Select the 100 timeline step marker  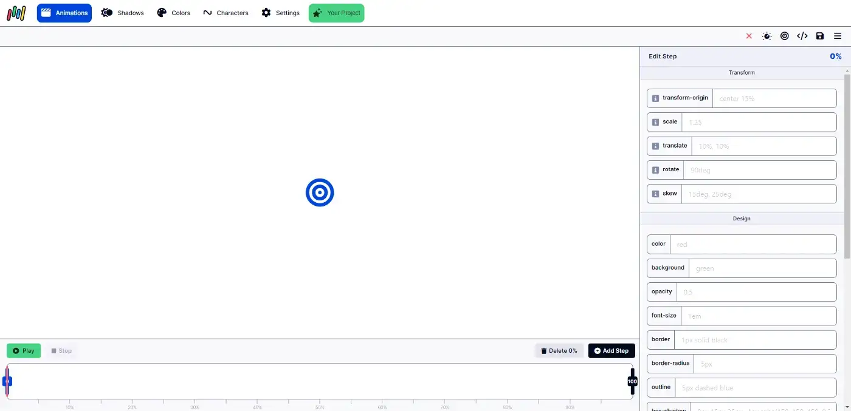coord(632,381)
